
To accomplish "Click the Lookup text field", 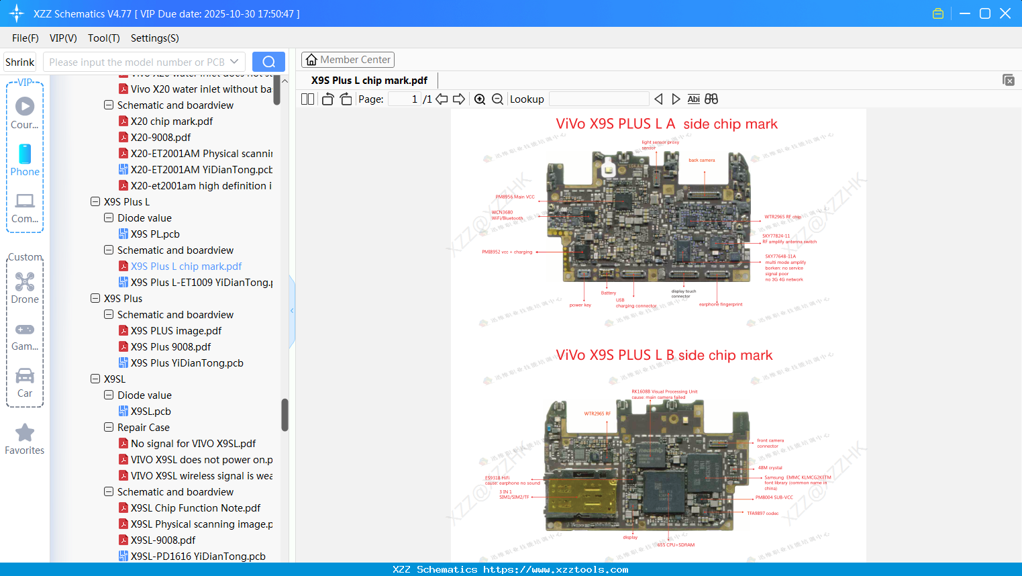I will (599, 99).
